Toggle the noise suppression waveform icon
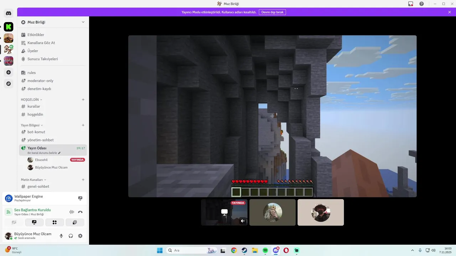 point(72,212)
